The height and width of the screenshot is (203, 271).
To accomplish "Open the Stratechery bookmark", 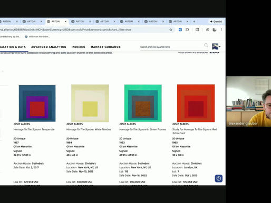I will coord(10,37).
